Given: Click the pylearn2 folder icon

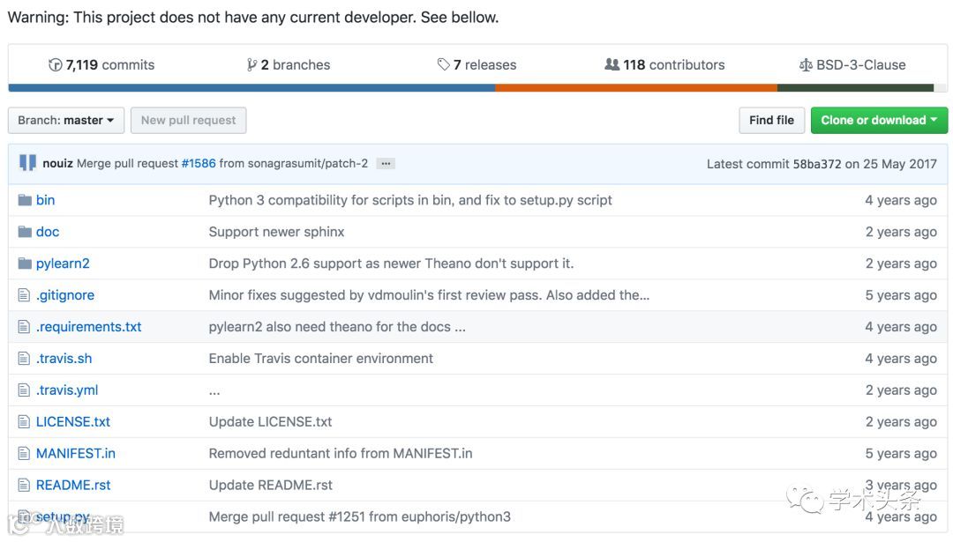Looking at the screenshot, I should 25,264.
